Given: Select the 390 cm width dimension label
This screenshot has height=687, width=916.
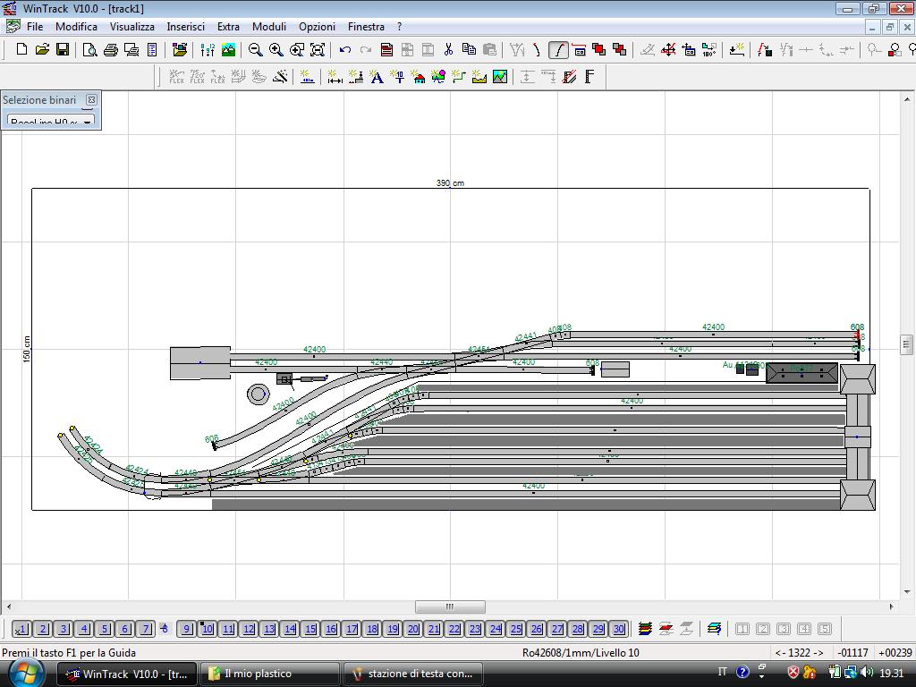Looking at the screenshot, I should (450, 182).
